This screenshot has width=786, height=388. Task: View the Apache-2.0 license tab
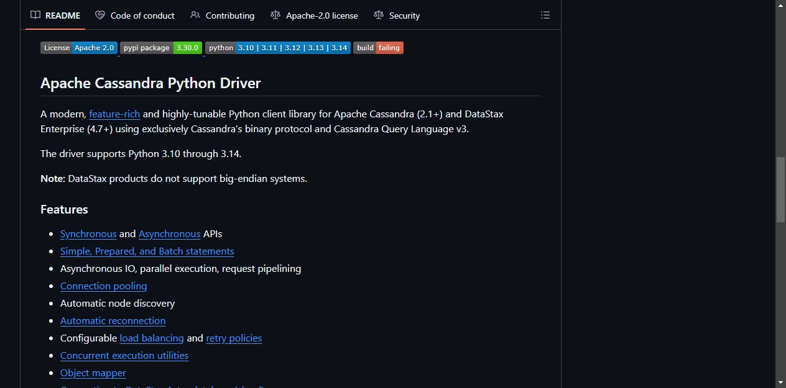[x=314, y=16]
